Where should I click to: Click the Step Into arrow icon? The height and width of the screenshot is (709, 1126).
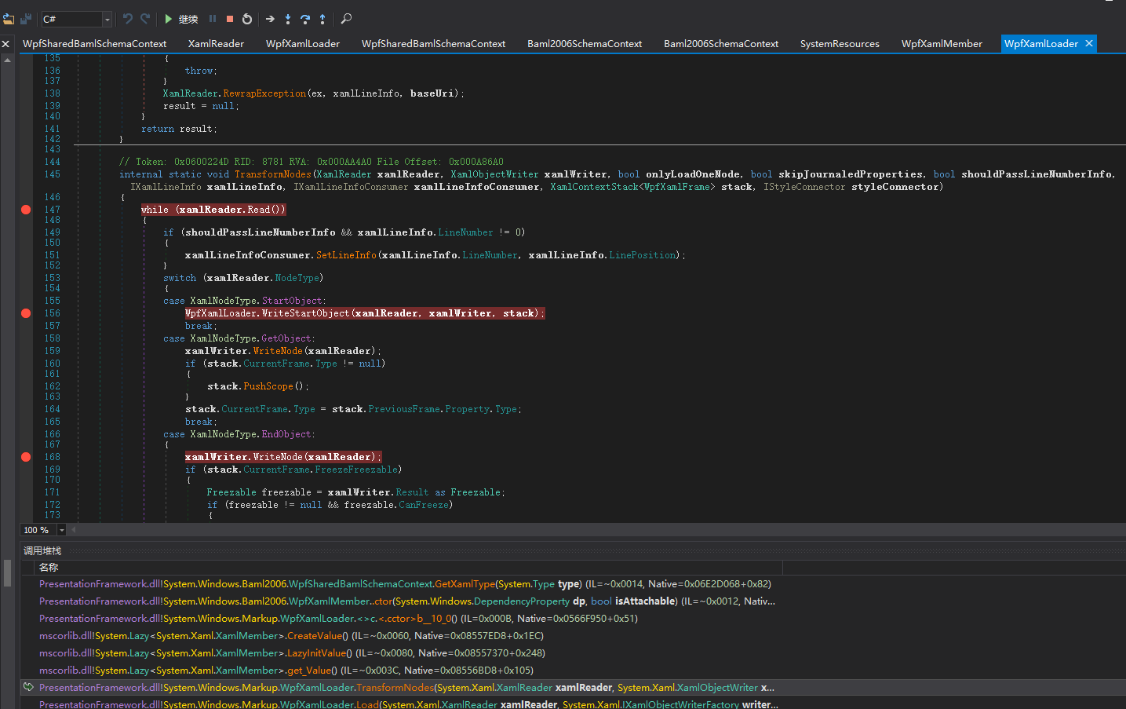288,19
